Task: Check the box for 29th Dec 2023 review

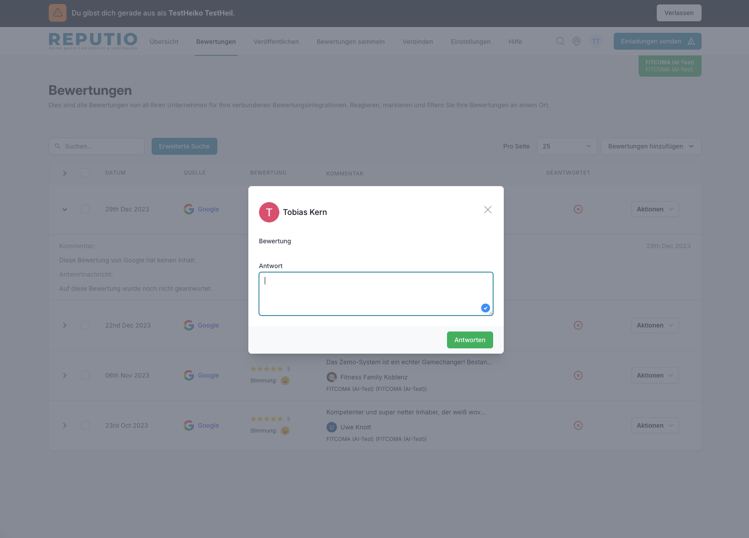Action: 85,209
